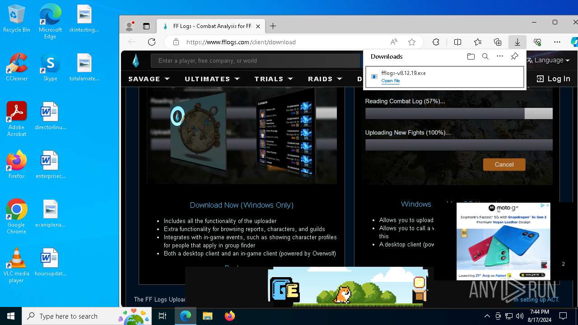Image resolution: width=578 pixels, height=325 pixels.
Task: Expand the TRIALS menu dropdown
Action: 274,79
